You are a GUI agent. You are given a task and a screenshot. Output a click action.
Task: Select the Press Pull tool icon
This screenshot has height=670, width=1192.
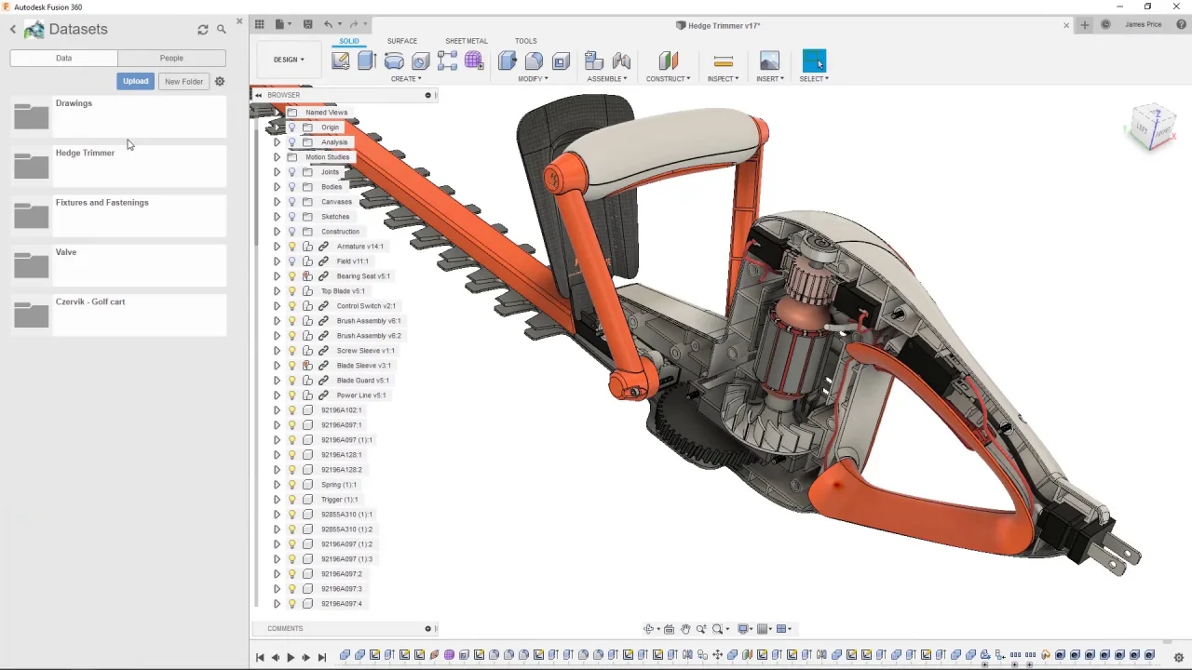508,61
